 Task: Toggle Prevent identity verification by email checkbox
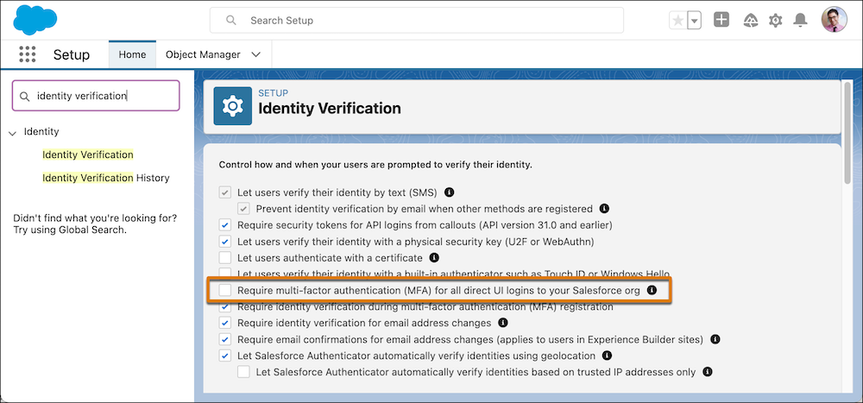pyautogui.click(x=244, y=209)
